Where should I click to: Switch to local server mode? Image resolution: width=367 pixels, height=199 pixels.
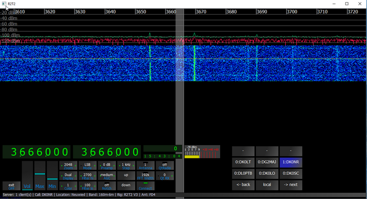coord(267,185)
